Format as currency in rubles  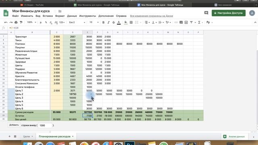(41, 23)
